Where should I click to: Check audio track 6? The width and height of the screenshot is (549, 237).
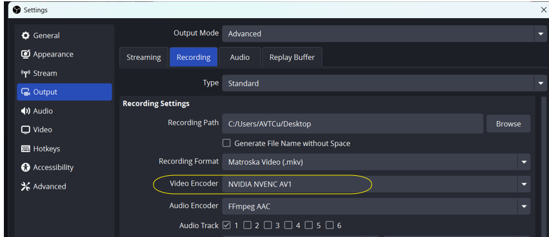(x=330, y=225)
